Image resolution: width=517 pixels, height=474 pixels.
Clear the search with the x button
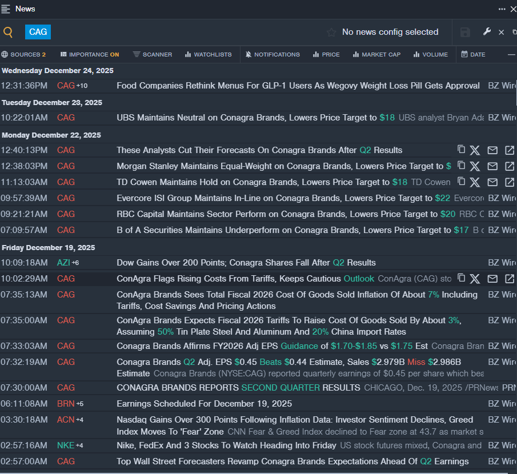tap(501, 32)
